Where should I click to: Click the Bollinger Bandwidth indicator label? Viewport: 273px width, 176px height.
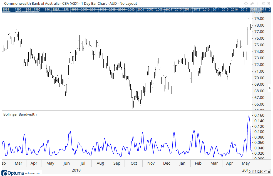(x=20, y=114)
